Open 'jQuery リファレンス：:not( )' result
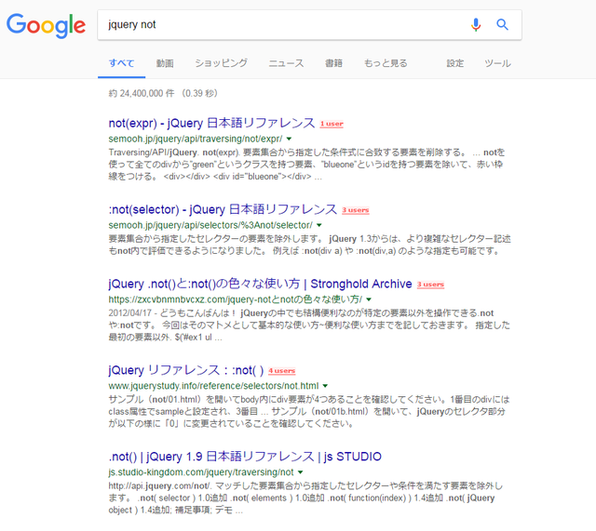Viewport: 596px width, 531px height. pyautogui.click(x=186, y=370)
